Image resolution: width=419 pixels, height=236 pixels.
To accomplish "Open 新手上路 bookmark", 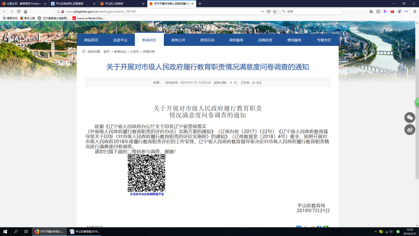I will tap(27, 18).
